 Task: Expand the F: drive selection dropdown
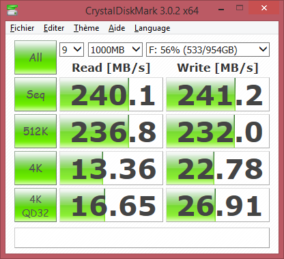coord(208,49)
